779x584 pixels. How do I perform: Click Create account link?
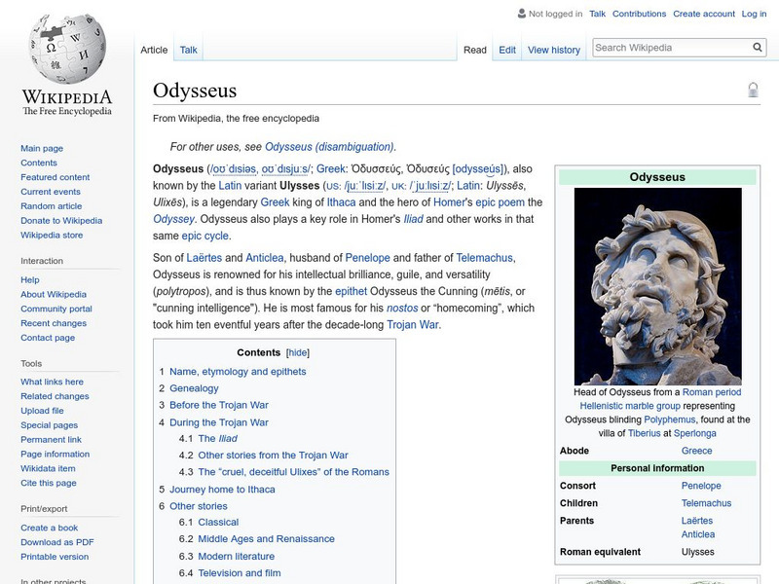pyautogui.click(x=703, y=14)
